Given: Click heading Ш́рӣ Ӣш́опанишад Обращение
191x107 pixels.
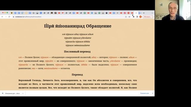Looking at the screenshot, I should [x=78, y=26].
